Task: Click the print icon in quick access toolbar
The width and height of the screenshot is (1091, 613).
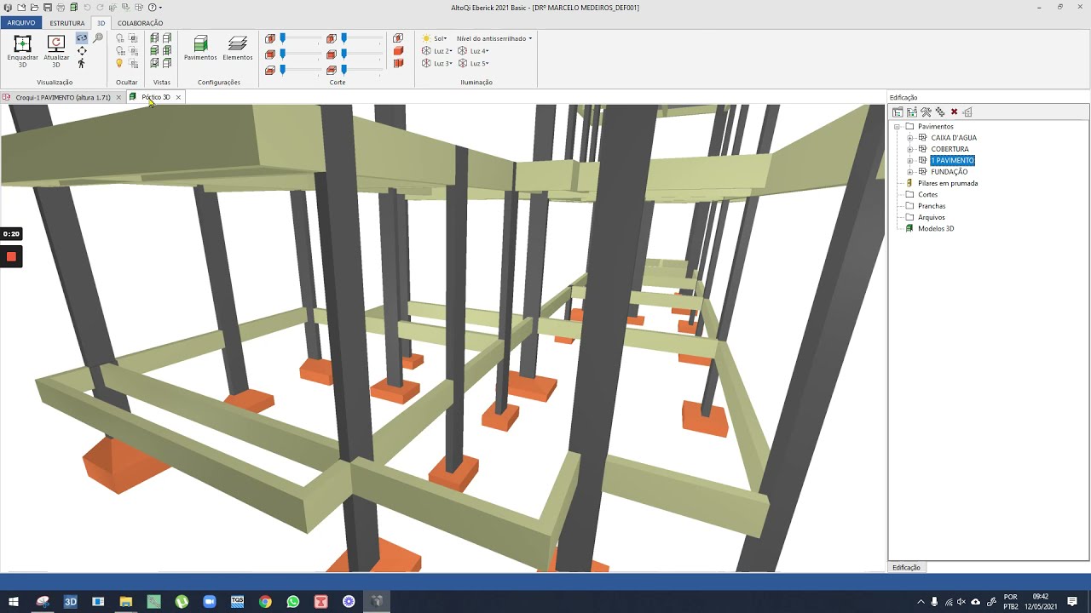Action: point(61,7)
